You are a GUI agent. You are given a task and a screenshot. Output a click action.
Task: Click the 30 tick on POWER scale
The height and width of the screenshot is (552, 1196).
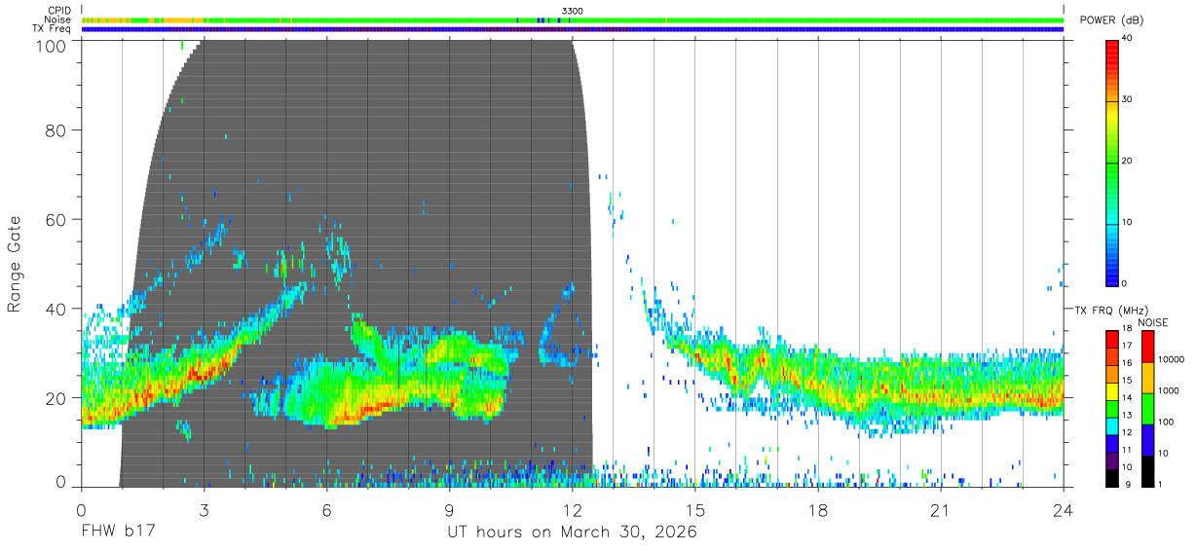(x=1128, y=99)
